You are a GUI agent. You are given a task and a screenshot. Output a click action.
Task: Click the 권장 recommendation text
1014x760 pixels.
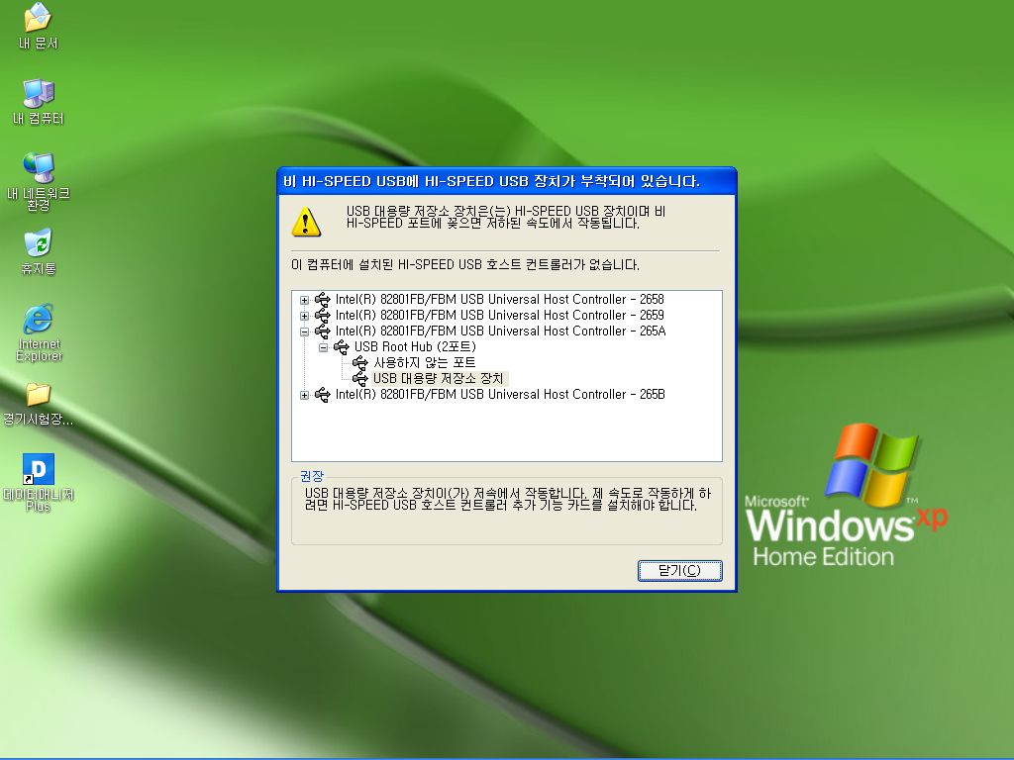point(508,500)
